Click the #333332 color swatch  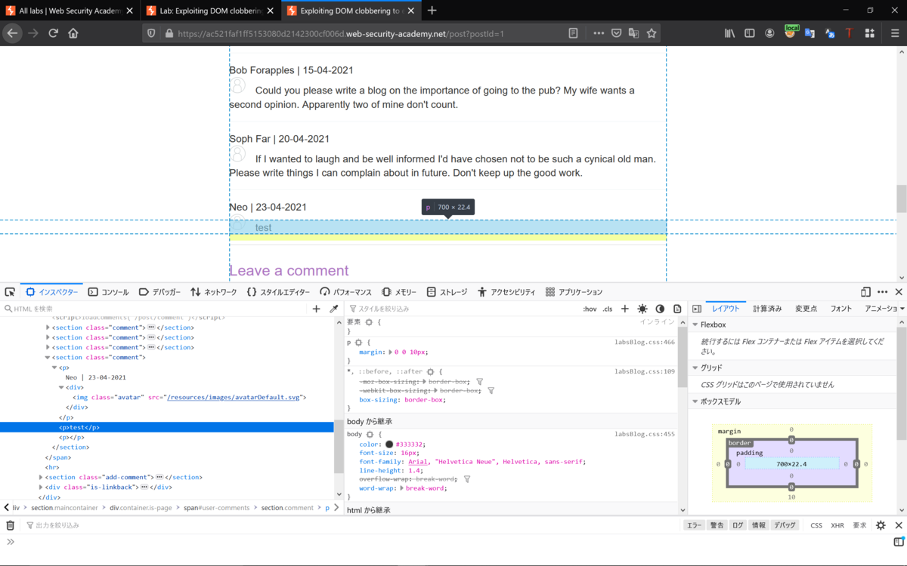pos(389,444)
